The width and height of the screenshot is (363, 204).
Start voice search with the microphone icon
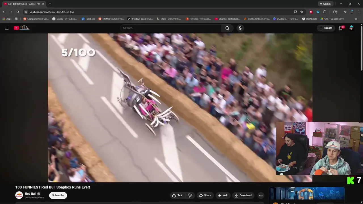240,28
